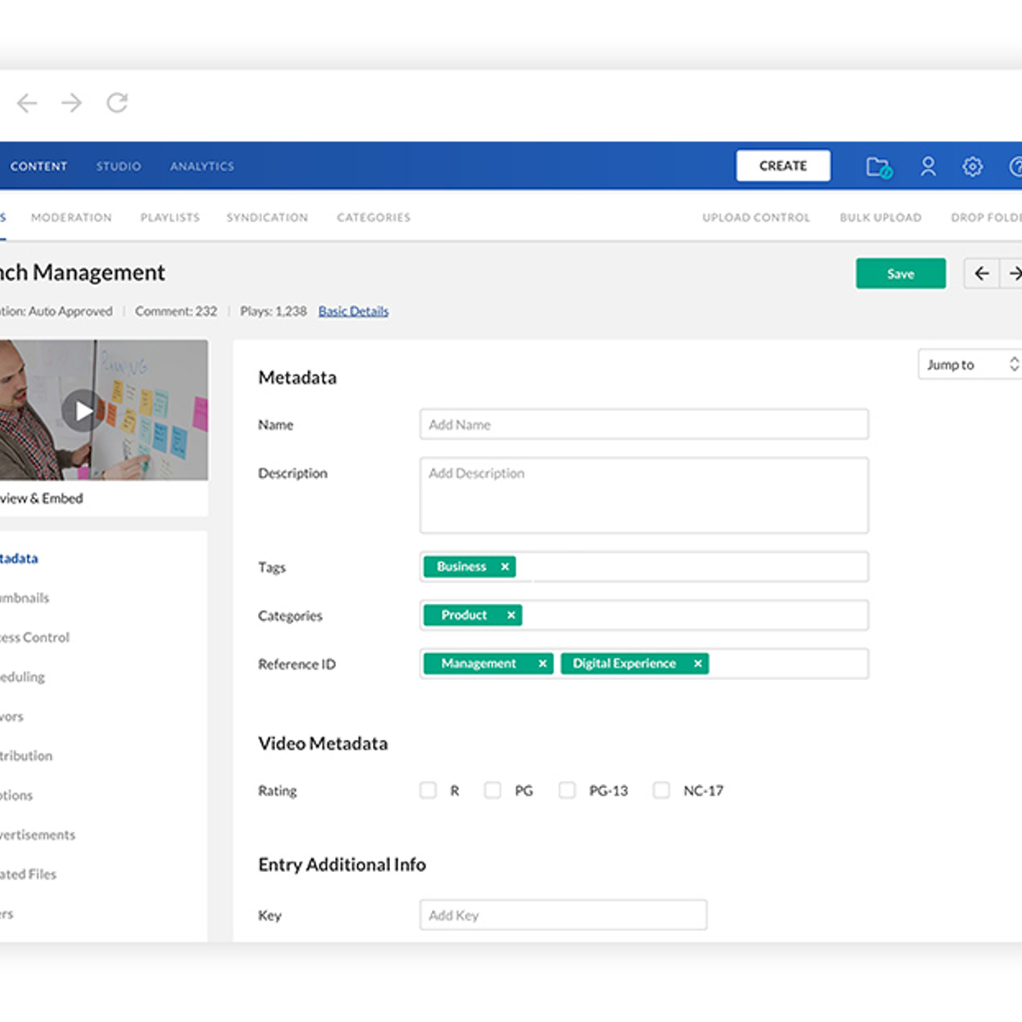Open the folder icon in header
This screenshot has height=1022, width=1022.
(x=878, y=167)
